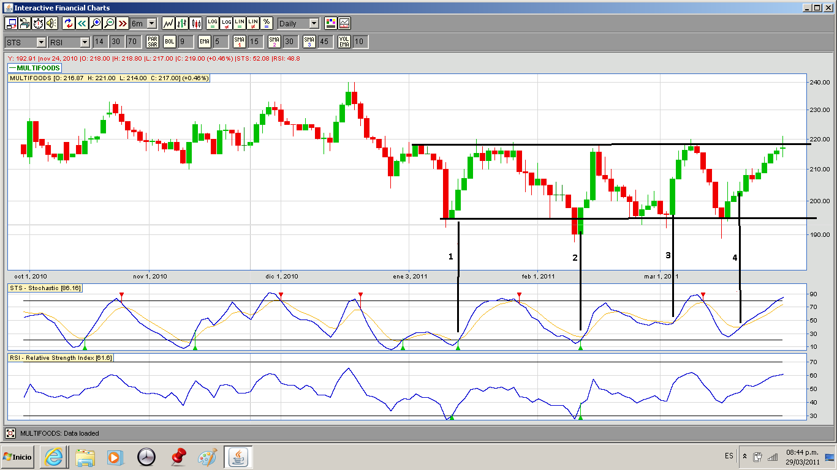Viewport: 837px width, 470px height.
Task: Click the VOL EMA button
Action: tap(345, 42)
